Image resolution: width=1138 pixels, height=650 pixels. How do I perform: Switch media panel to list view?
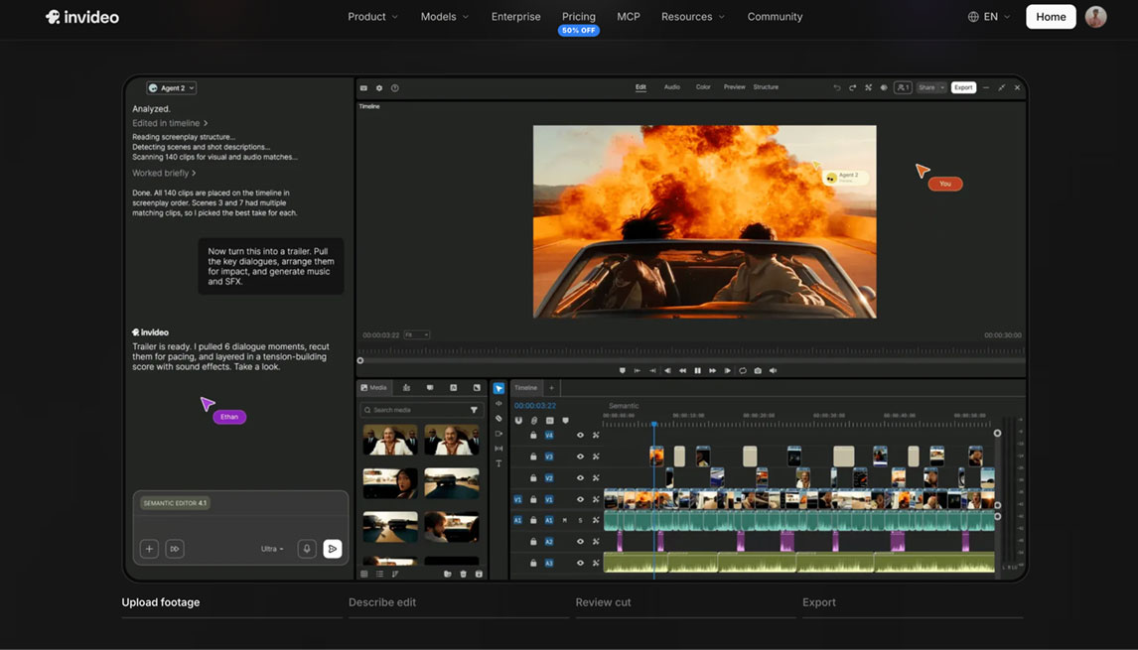[379, 574]
